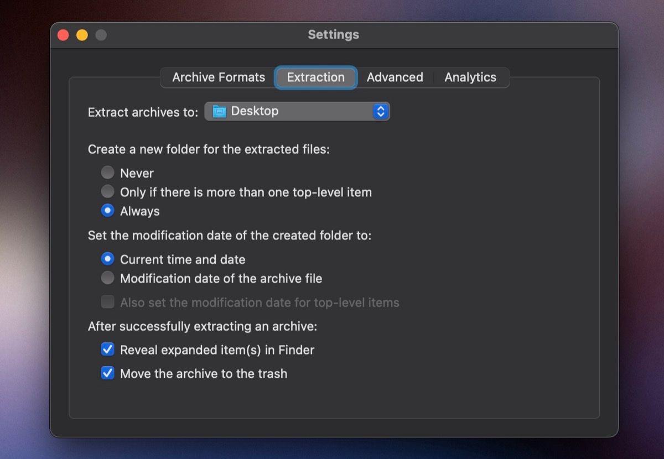Choose Current time and date option

[x=108, y=259]
